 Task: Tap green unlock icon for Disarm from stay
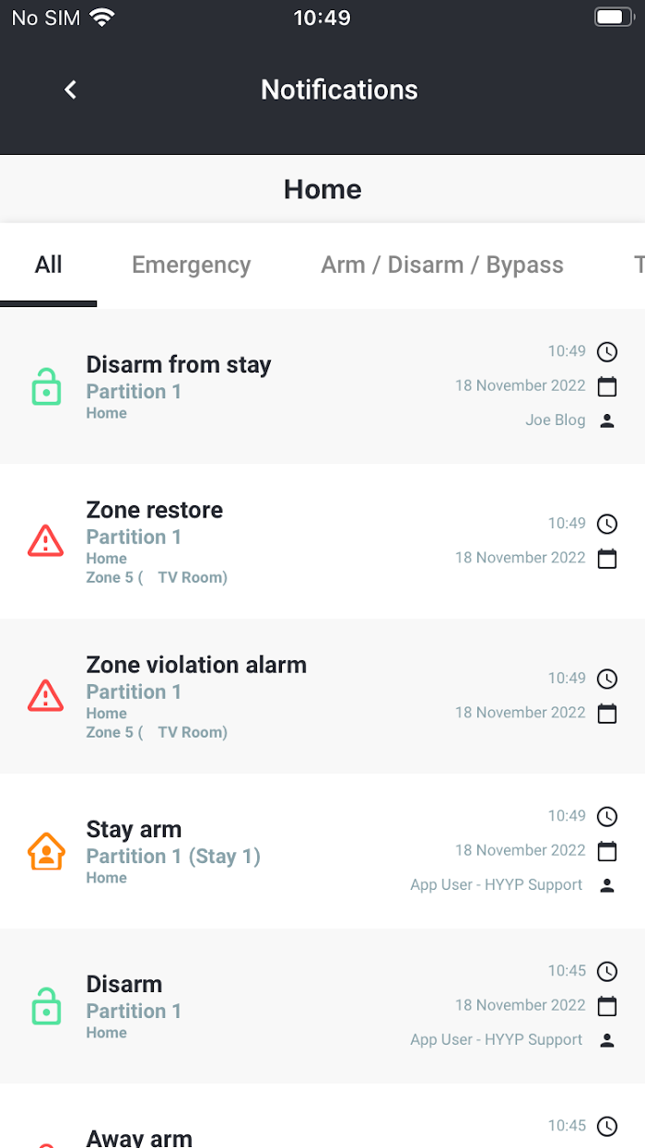tap(46, 386)
